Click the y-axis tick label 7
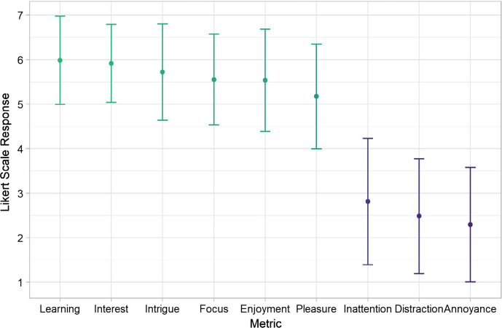This screenshot has height=328, width=502. tap(20, 15)
